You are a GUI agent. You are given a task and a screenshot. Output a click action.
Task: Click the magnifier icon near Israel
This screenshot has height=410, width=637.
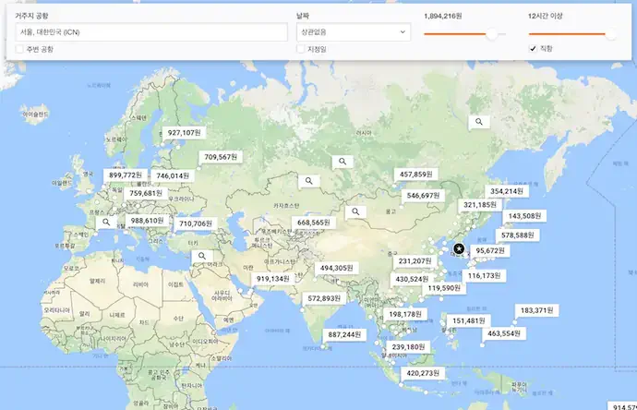(202, 256)
